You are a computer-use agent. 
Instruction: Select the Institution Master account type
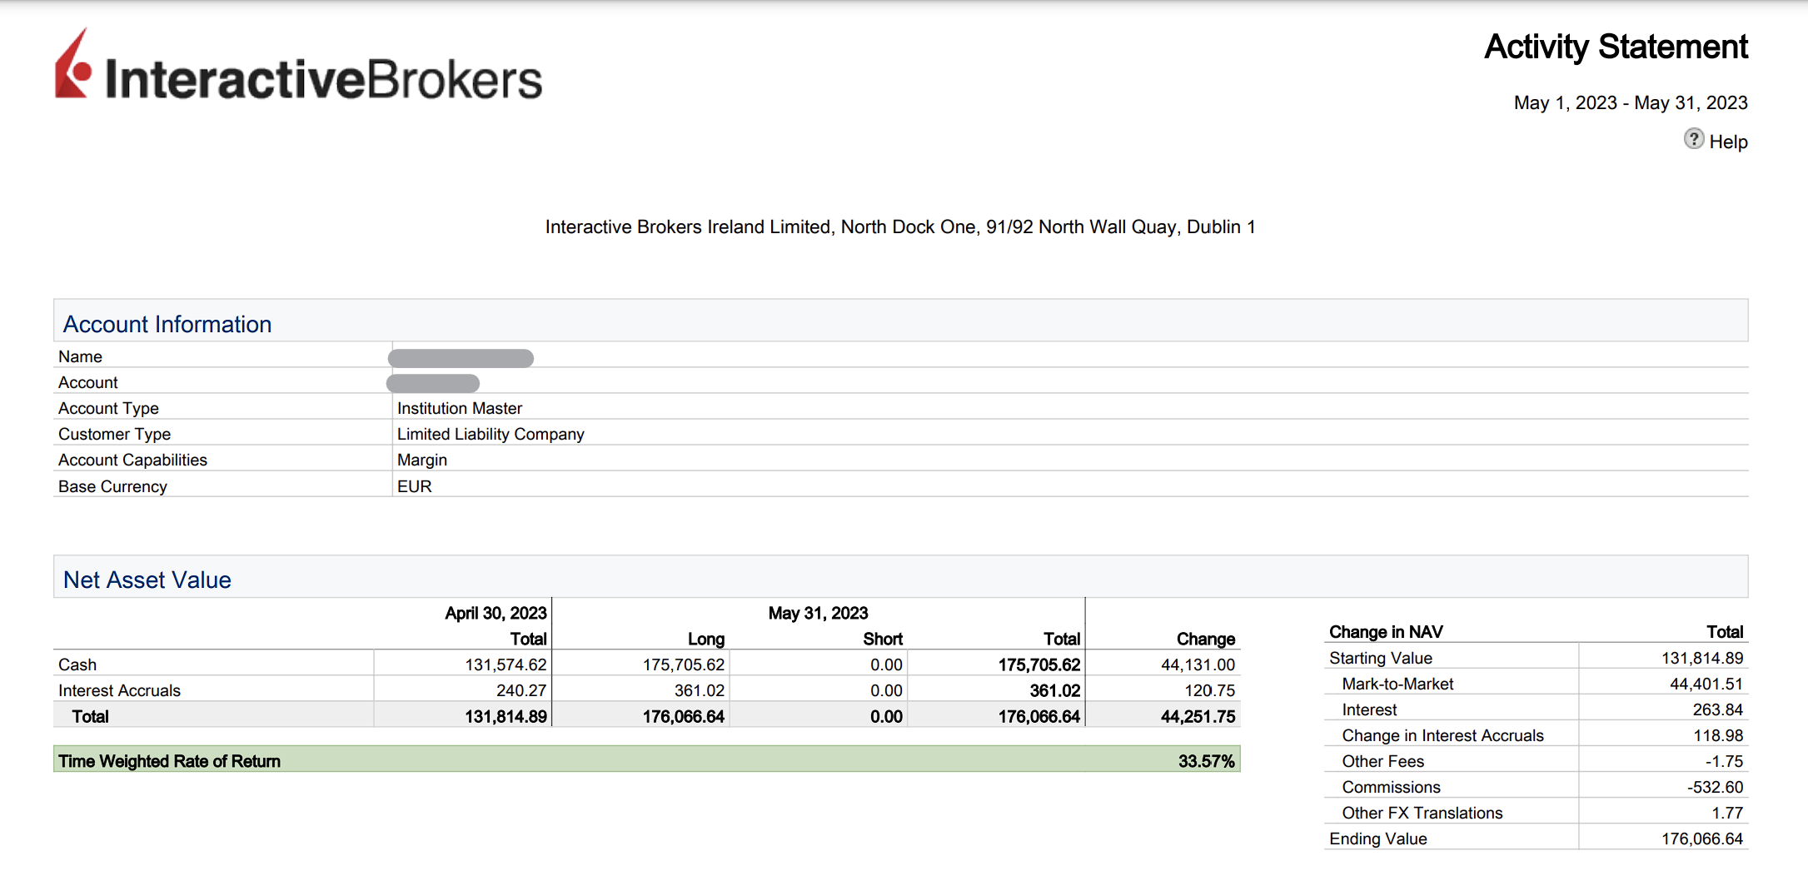(x=460, y=408)
